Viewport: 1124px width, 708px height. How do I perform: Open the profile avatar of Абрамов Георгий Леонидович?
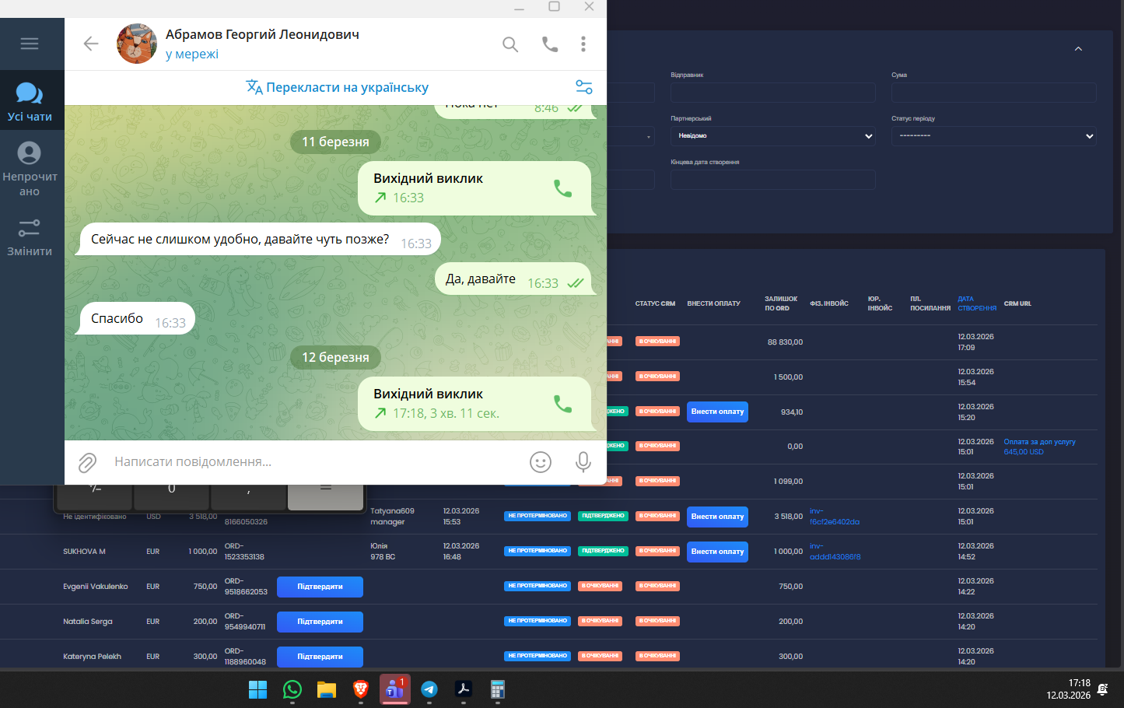pyautogui.click(x=137, y=44)
